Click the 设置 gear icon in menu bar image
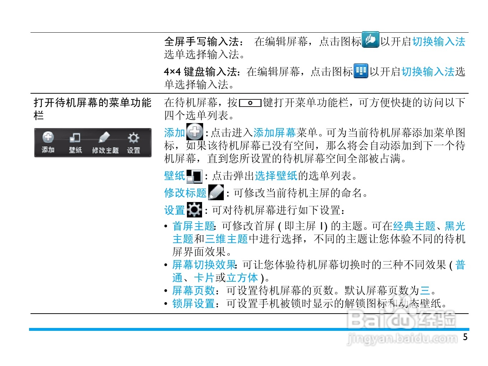488x366 pixels. tap(133, 137)
